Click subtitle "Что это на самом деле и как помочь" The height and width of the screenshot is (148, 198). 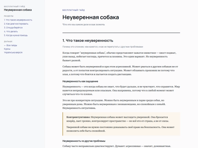pyautogui.click(x=84, y=24)
